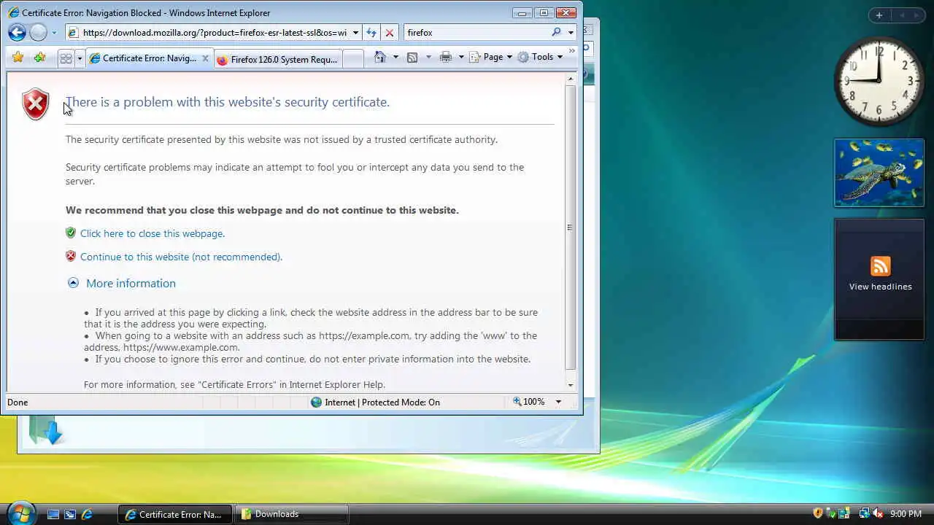Click 'View headlines' in feed gadget
Screen dimensions: 934x525
click(x=880, y=287)
